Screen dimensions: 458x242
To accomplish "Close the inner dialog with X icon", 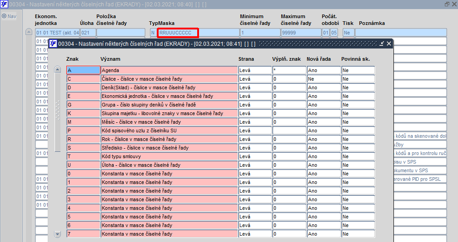I will click(x=389, y=44).
